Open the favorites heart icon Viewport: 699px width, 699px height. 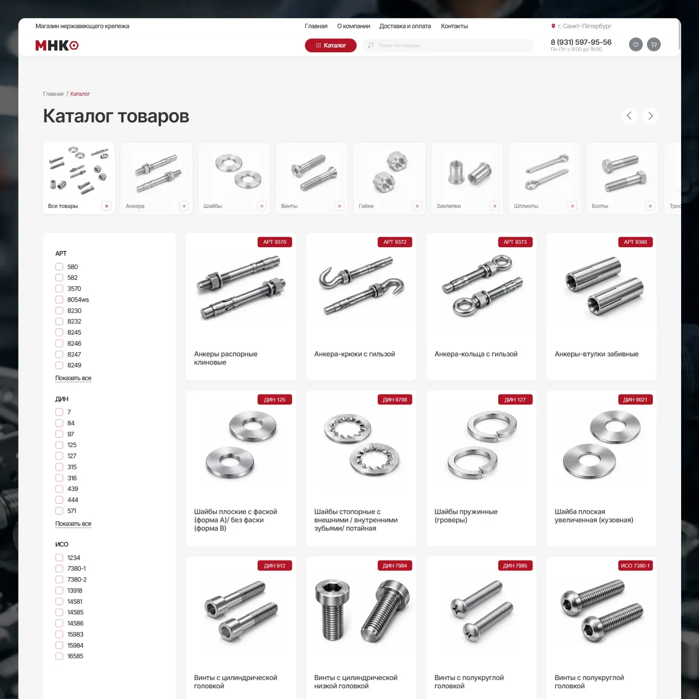pyautogui.click(x=635, y=45)
